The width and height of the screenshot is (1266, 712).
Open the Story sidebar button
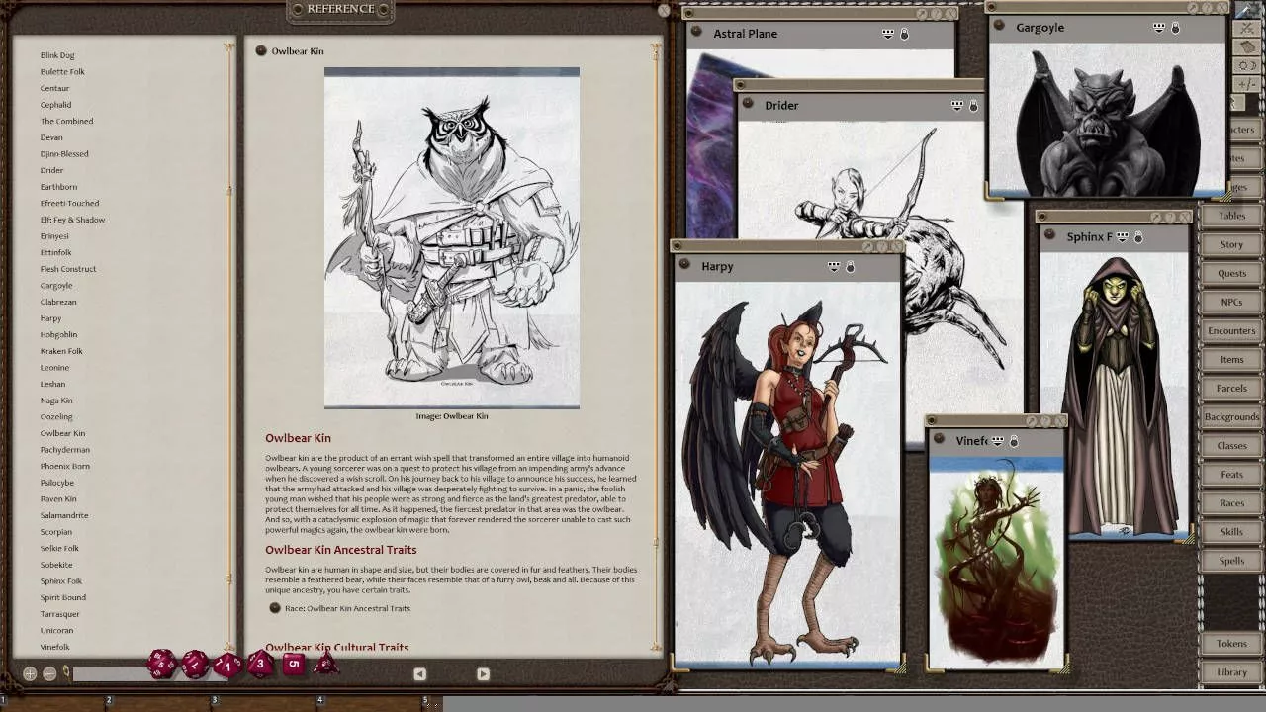click(1231, 244)
